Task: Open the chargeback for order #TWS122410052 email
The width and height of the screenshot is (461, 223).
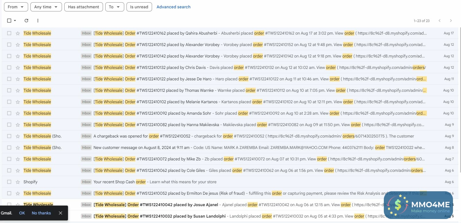Action: 230,136
